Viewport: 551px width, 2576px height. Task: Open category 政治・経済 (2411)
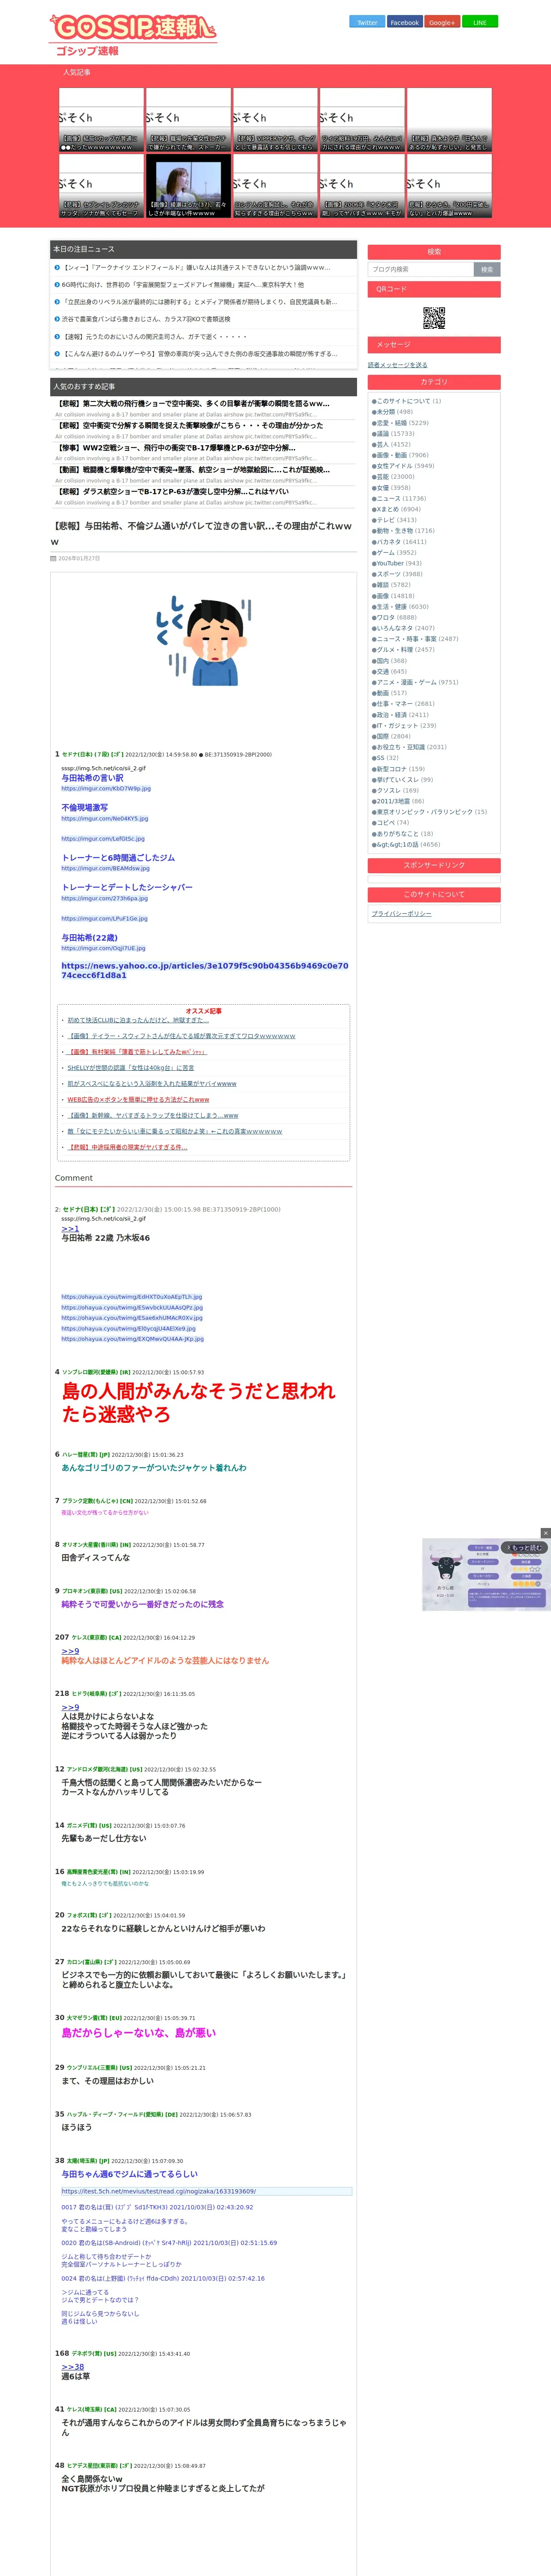click(x=401, y=715)
